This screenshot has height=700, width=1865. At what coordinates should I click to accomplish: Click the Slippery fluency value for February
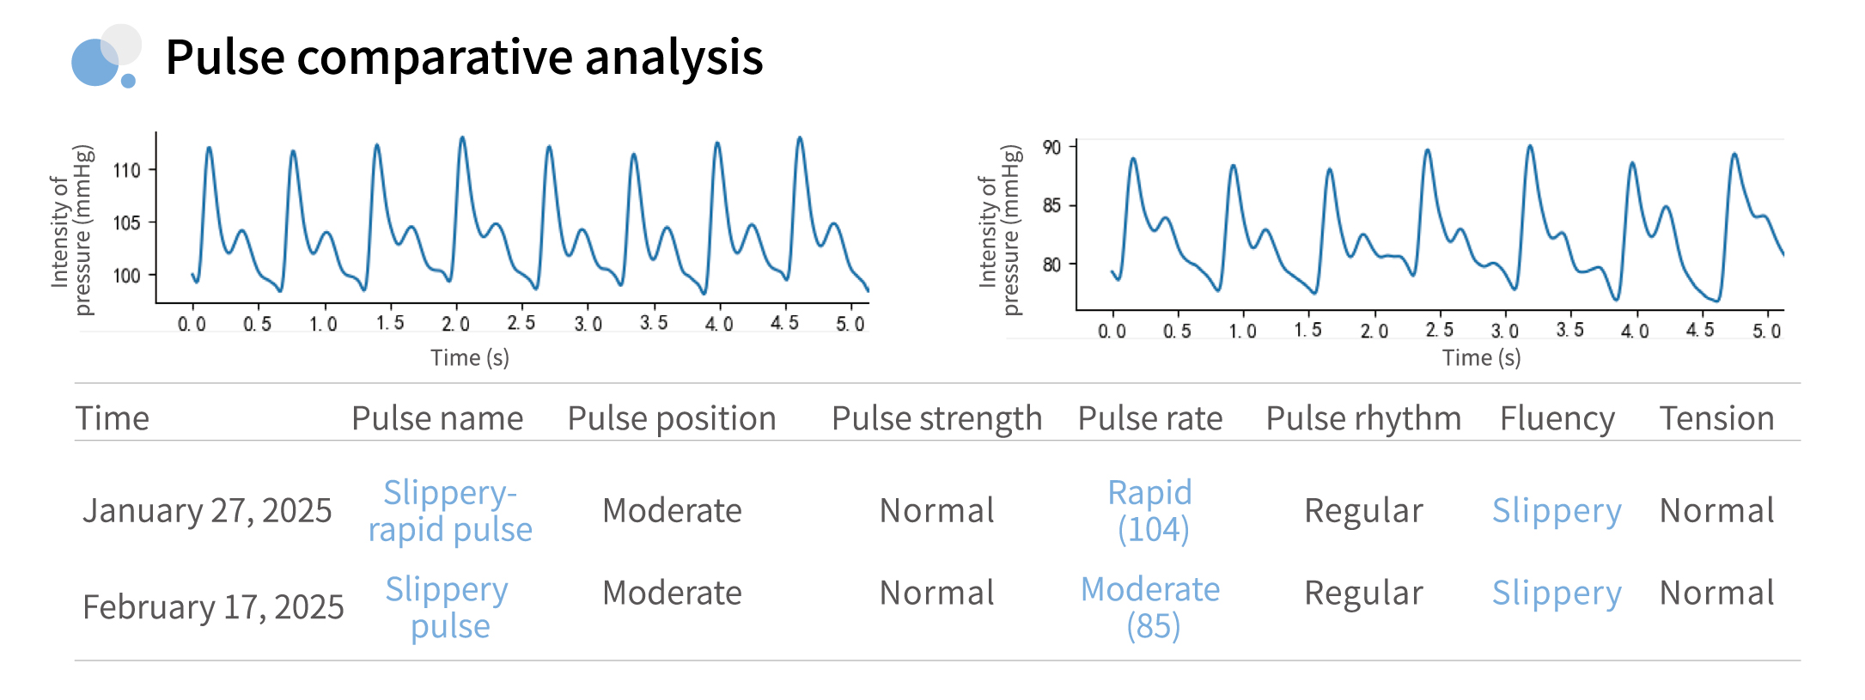[x=1557, y=593]
